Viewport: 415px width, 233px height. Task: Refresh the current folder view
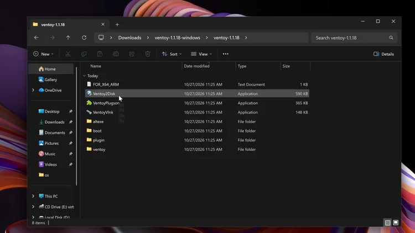84,38
